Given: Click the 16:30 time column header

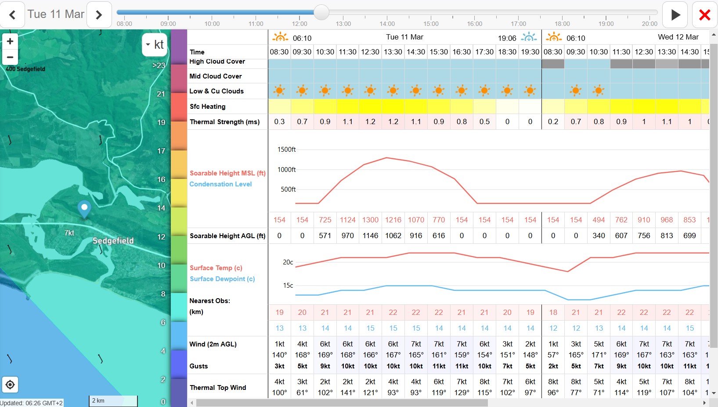Looking at the screenshot, I should point(462,52).
